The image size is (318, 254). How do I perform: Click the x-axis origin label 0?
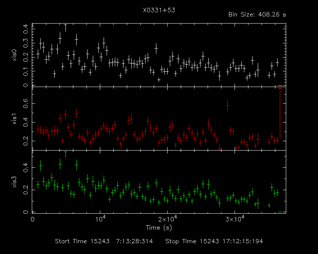point(33,219)
